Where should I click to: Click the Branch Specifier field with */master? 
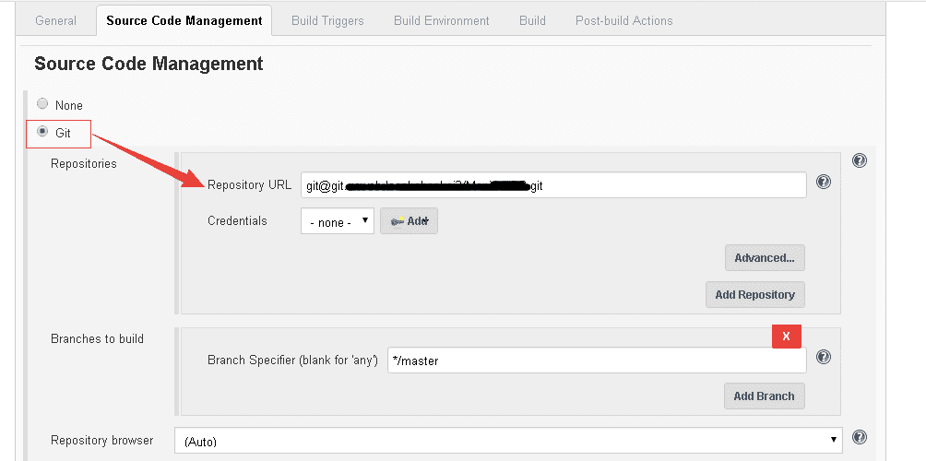click(597, 361)
